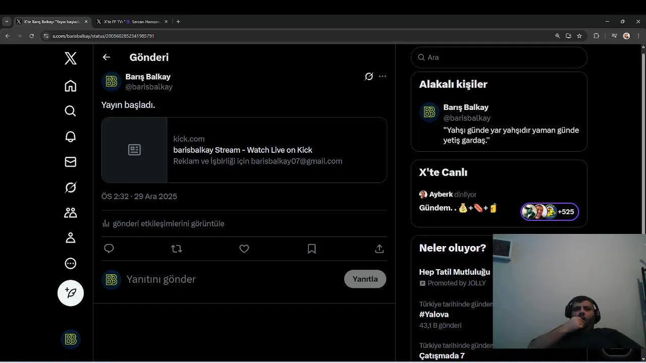Reload the page
The image size is (646, 363).
[32, 36]
